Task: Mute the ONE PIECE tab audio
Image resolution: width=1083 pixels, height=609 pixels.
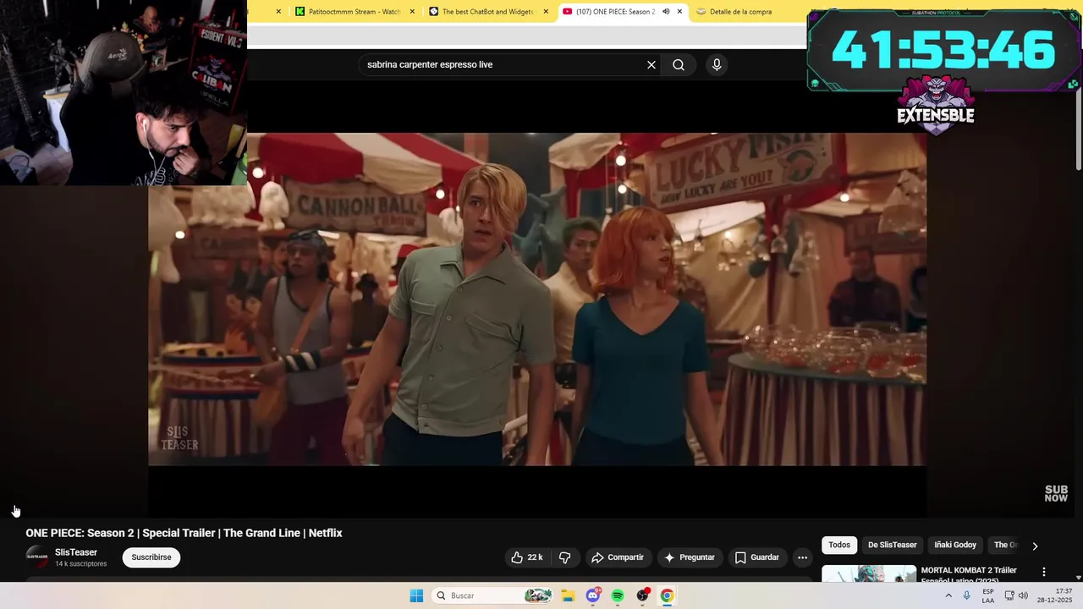Action: coord(666,12)
